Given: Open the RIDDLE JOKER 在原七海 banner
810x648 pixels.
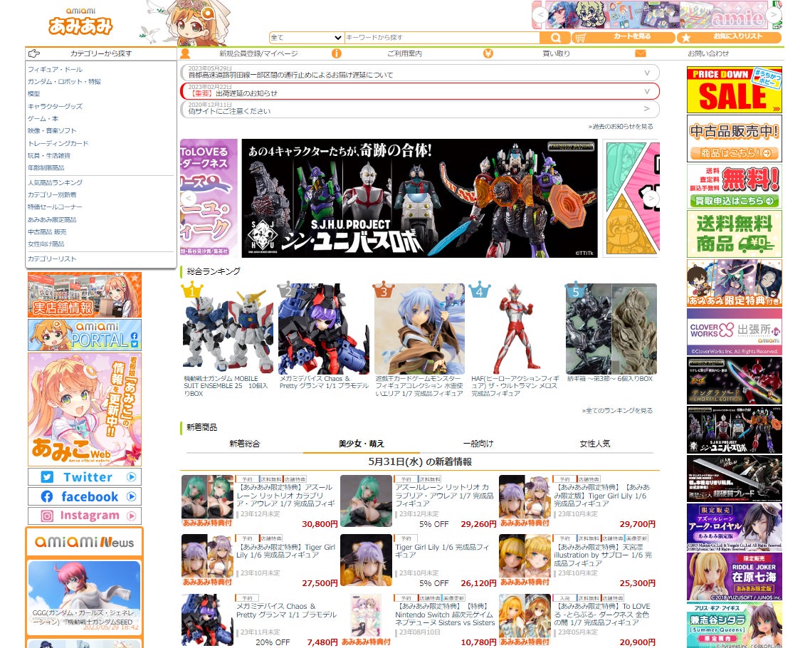Looking at the screenshot, I should pyautogui.click(x=734, y=576).
